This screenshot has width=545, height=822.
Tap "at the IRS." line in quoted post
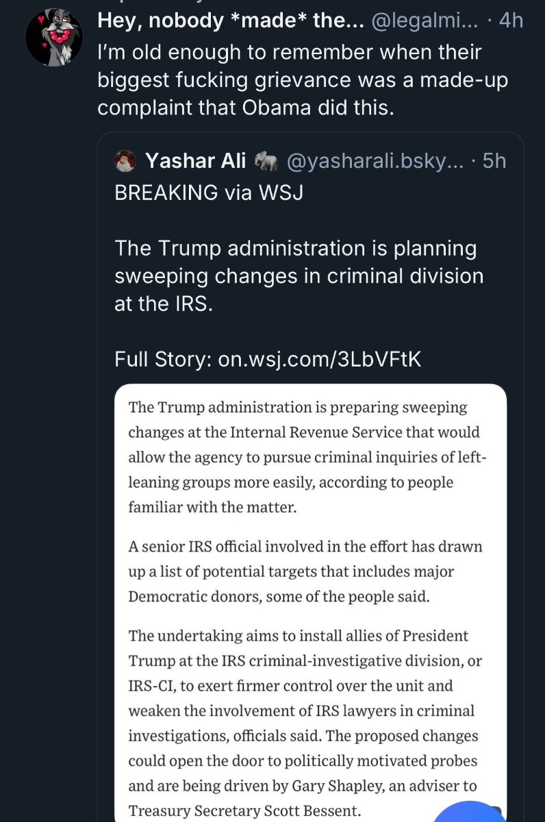tap(164, 303)
